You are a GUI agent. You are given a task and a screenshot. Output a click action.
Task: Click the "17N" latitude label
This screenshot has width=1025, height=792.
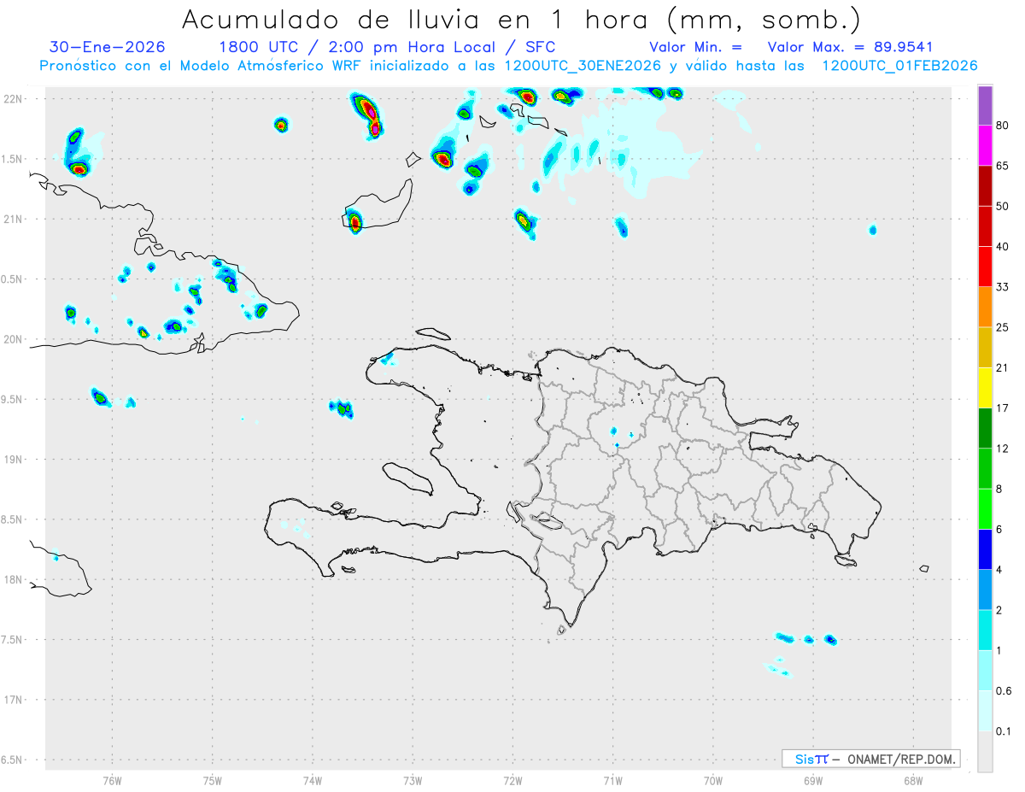click(x=15, y=700)
